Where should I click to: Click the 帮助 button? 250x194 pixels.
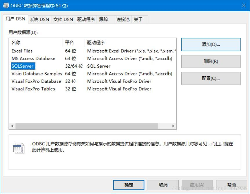point(232,185)
